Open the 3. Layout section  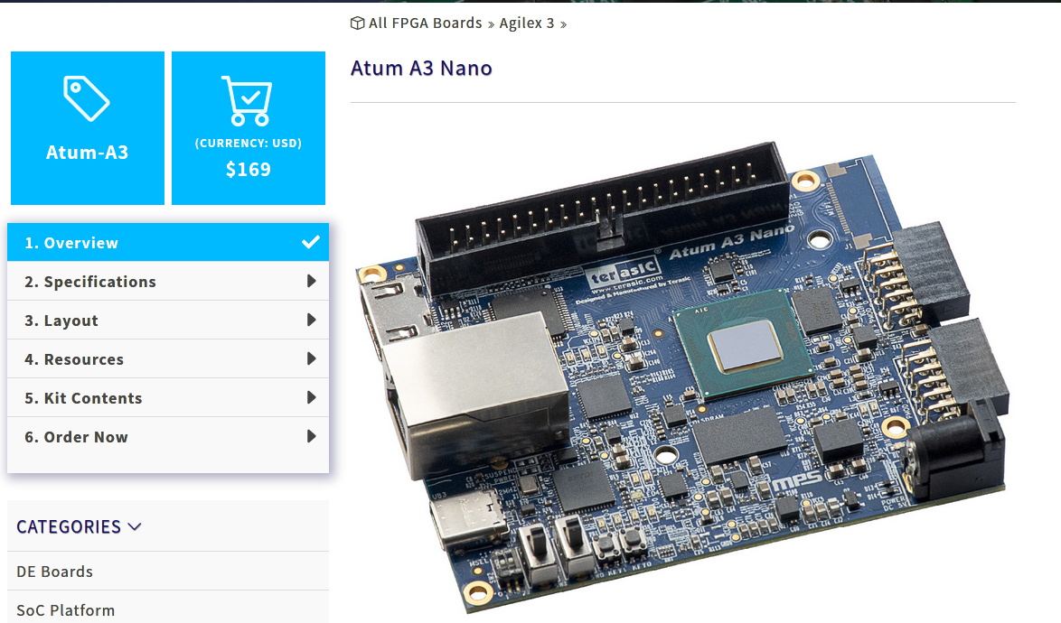[168, 320]
